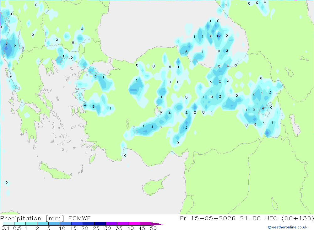
Task: Select the '35' legend scale label
Action: pos(119,228)
